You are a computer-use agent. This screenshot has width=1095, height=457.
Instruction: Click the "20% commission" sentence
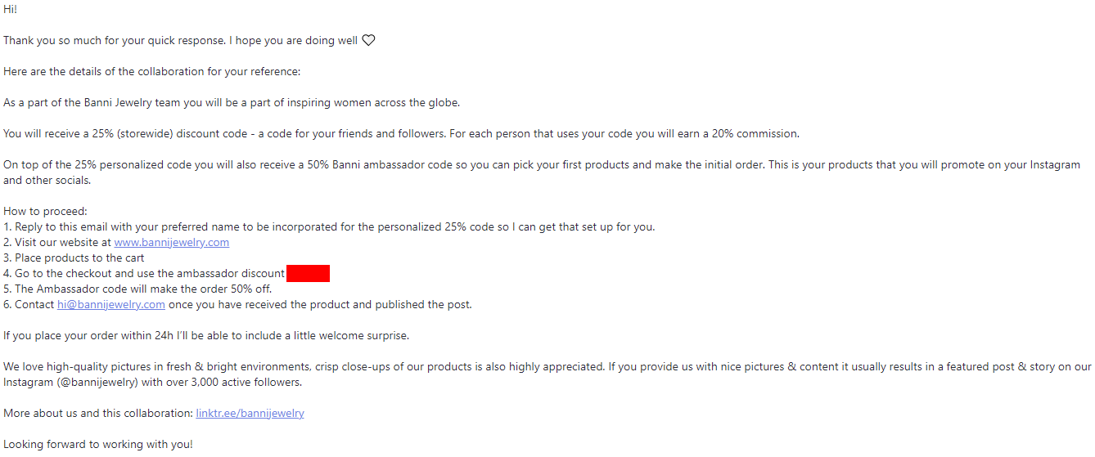point(401,133)
